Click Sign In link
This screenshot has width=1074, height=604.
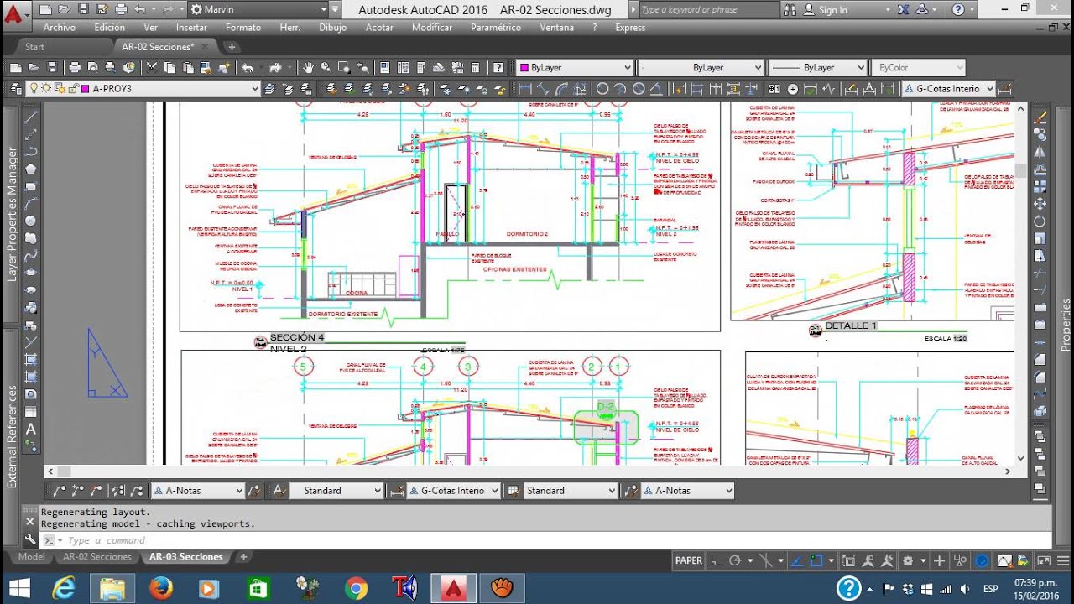pyautogui.click(x=833, y=10)
